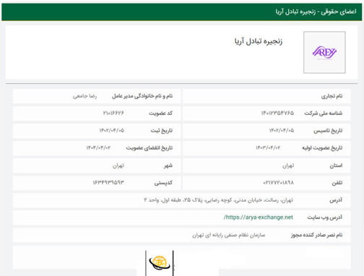Open the https://arya-exchange.net website link
Screen dimensions: 364x276
pyautogui.click(x=259, y=217)
